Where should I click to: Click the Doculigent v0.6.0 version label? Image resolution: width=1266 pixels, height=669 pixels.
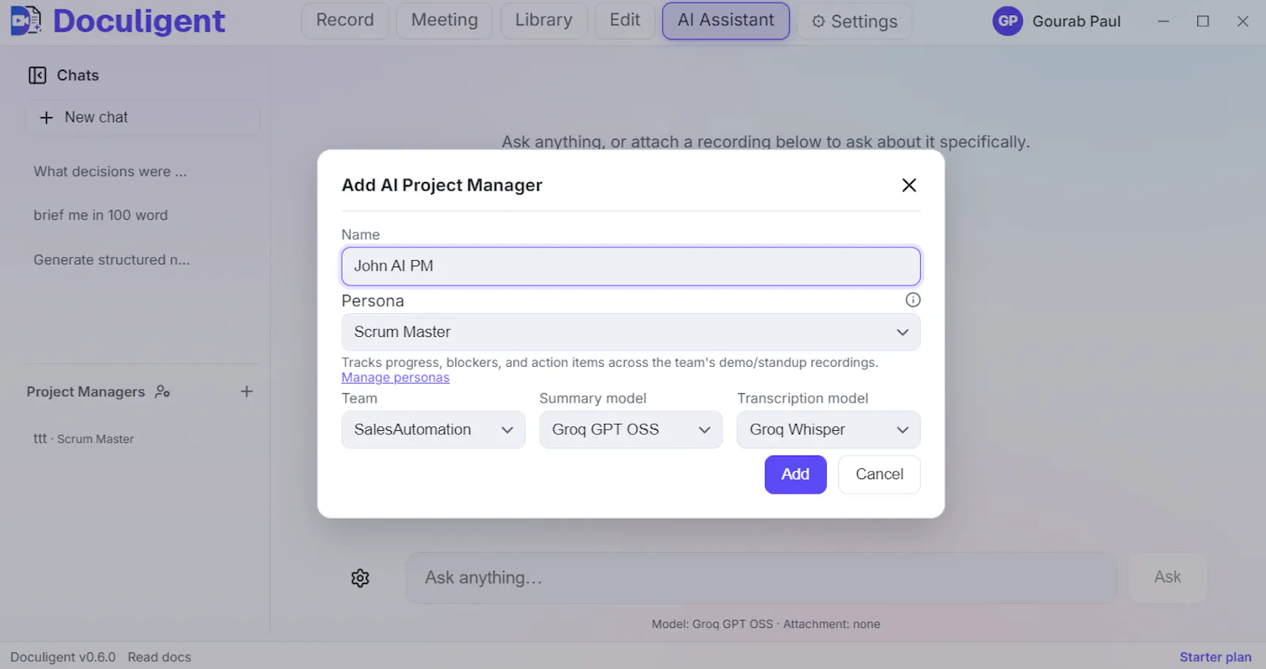[x=63, y=657]
